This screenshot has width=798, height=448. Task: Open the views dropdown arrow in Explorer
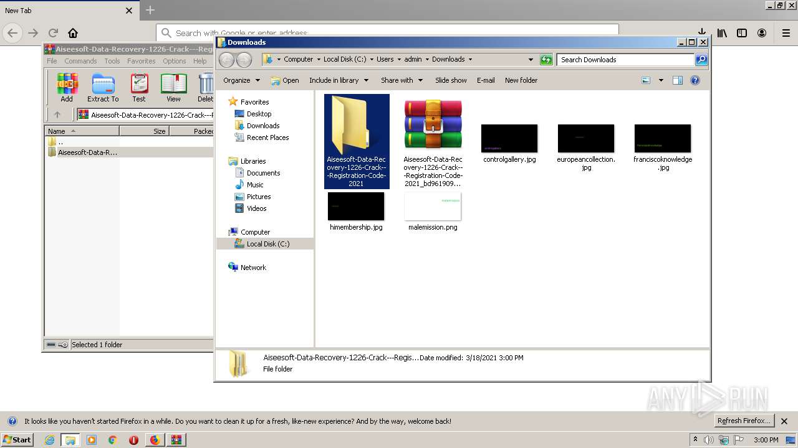point(661,80)
